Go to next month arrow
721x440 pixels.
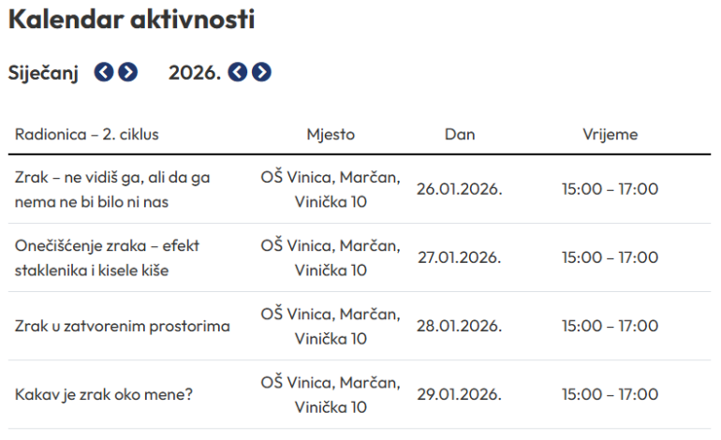coord(128,72)
